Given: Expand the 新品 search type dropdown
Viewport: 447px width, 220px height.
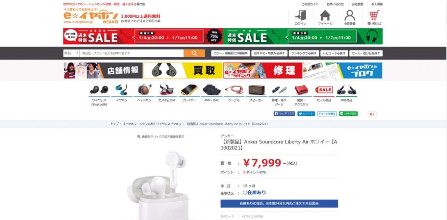Looking at the screenshot, I should coord(71,53).
